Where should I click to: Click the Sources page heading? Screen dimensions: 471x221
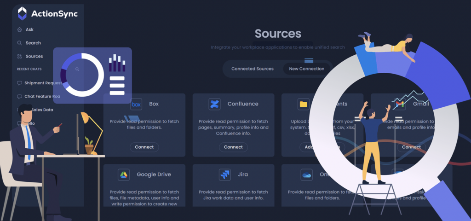tap(278, 34)
